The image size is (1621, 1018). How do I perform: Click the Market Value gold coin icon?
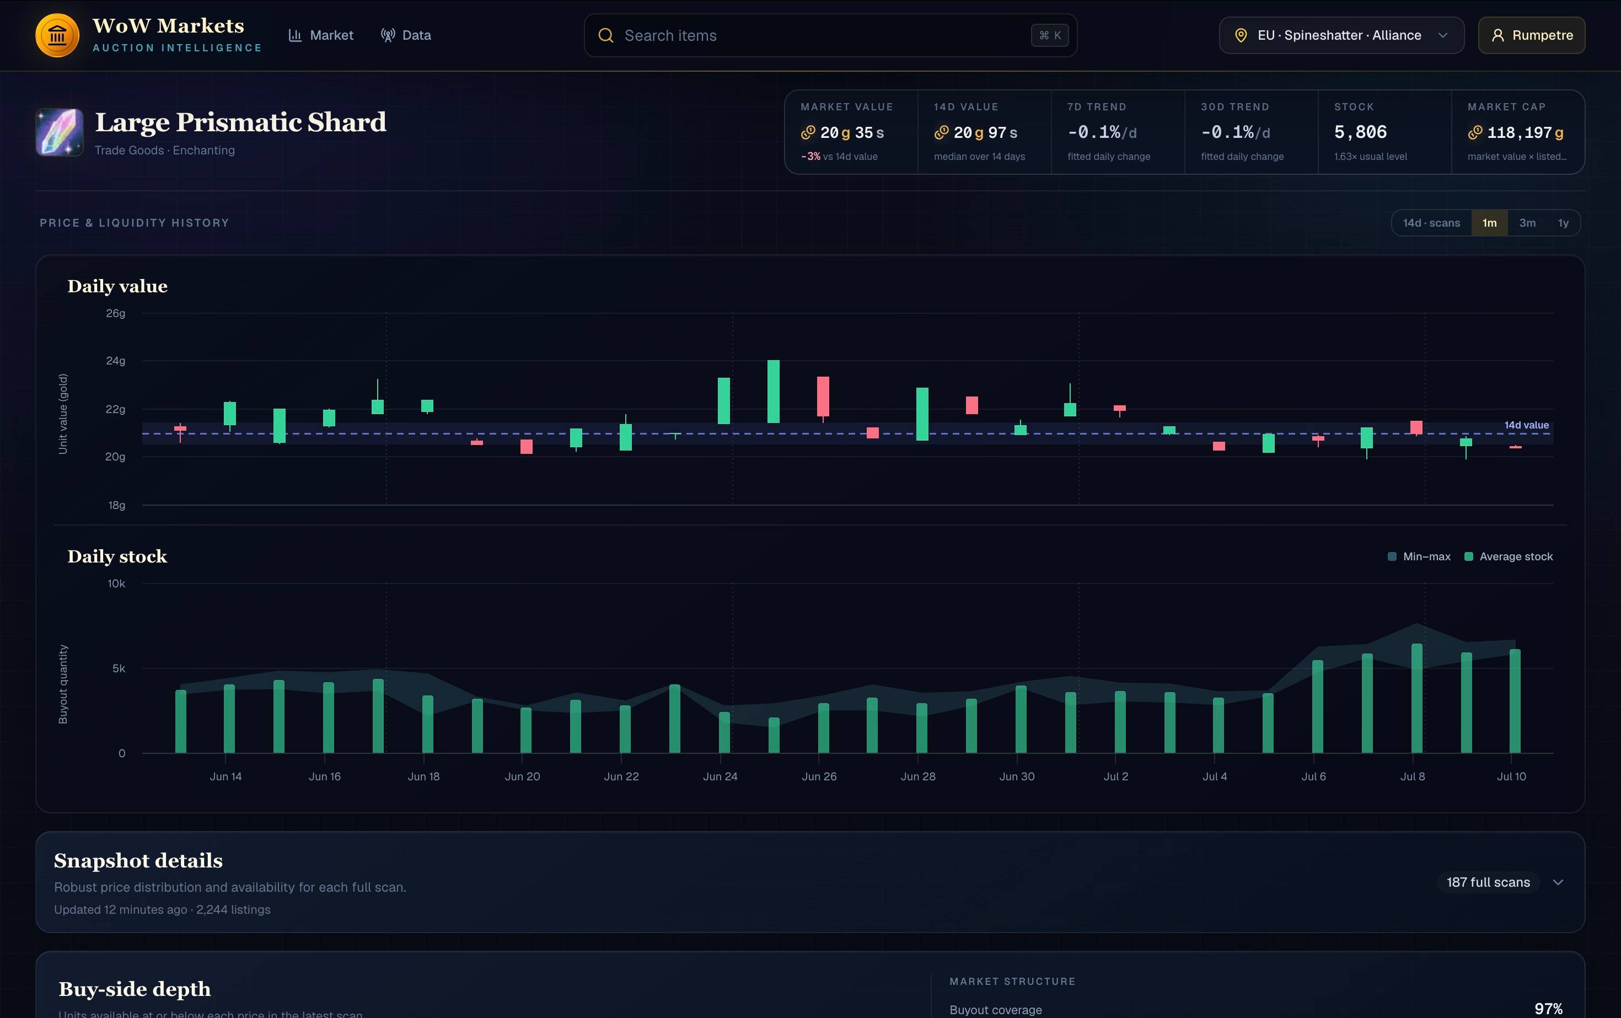[x=808, y=133]
